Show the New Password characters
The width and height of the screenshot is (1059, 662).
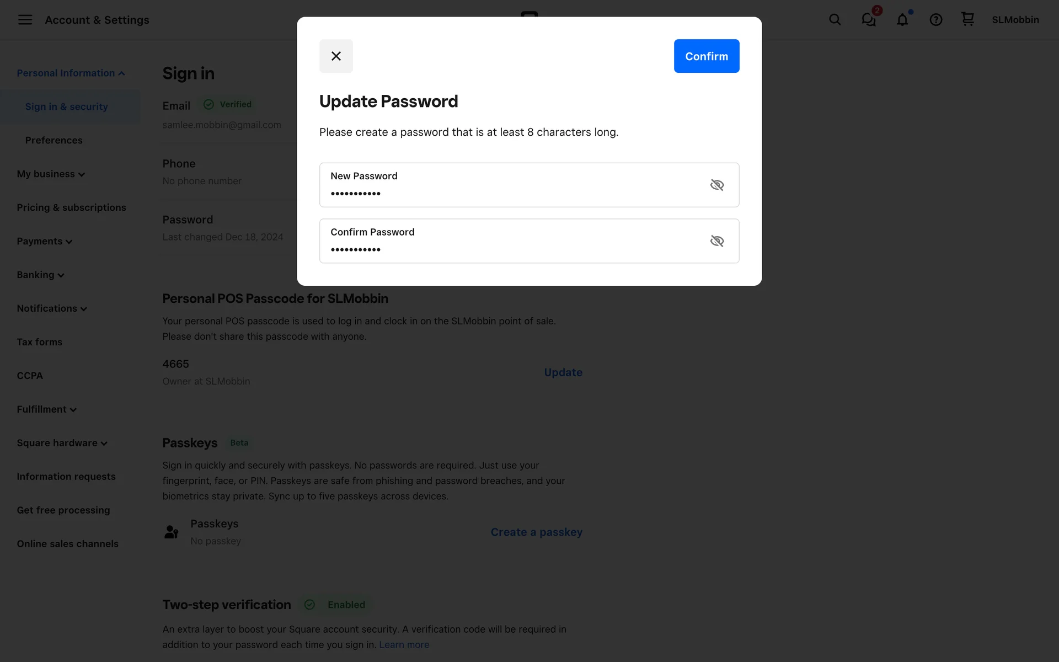coord(716,185)
